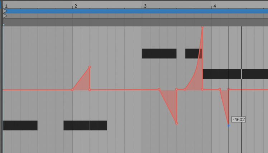Click the small blue corner triangle at editor top-left
Viewport: 268px width, 153px height.
pos(4,25)
